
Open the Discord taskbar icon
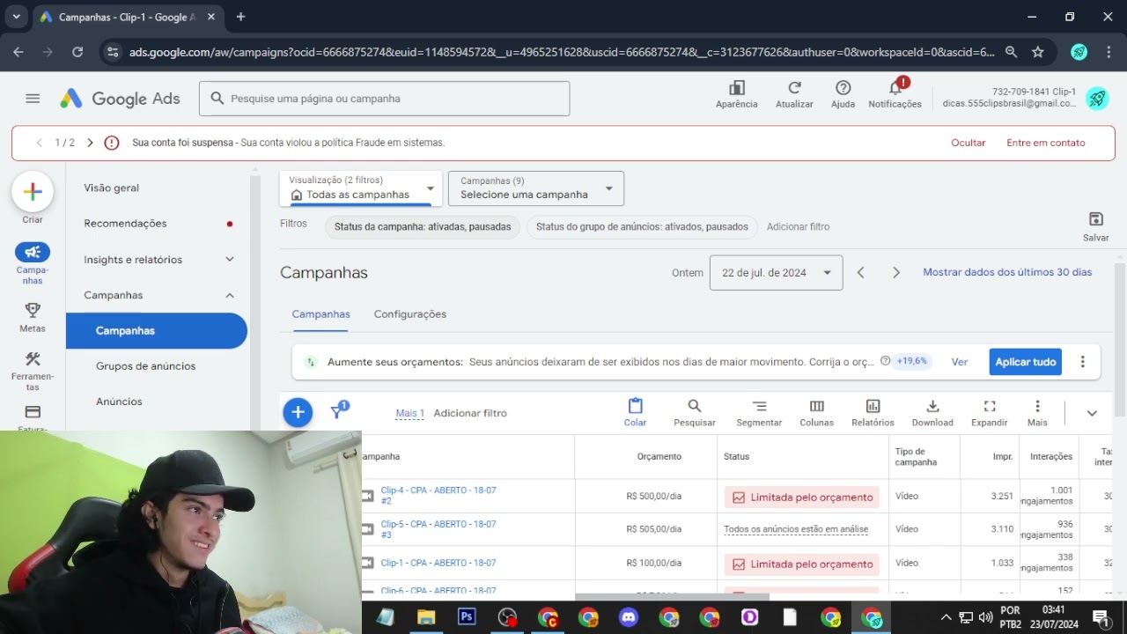628,617
